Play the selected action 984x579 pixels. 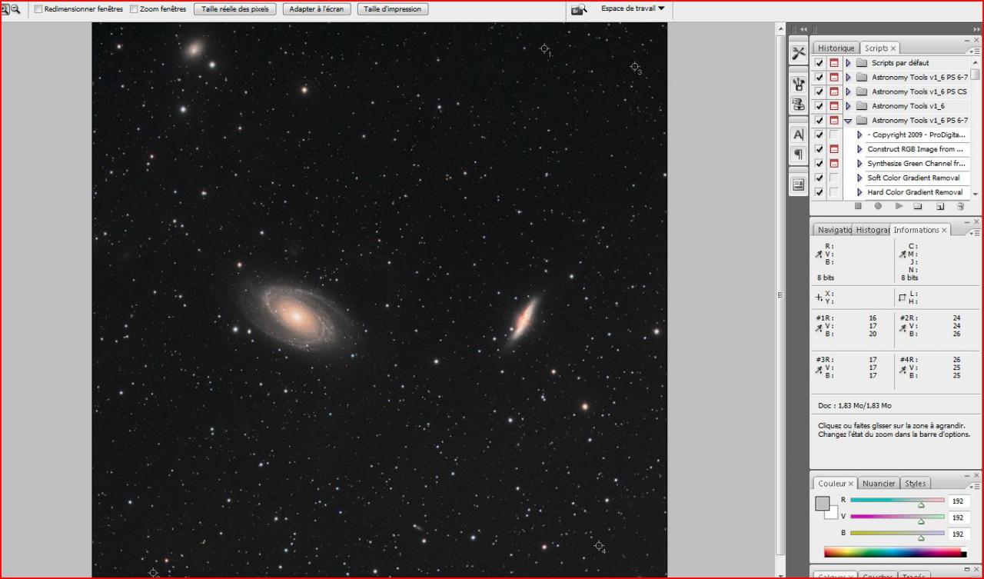click(x=899, y=206)
